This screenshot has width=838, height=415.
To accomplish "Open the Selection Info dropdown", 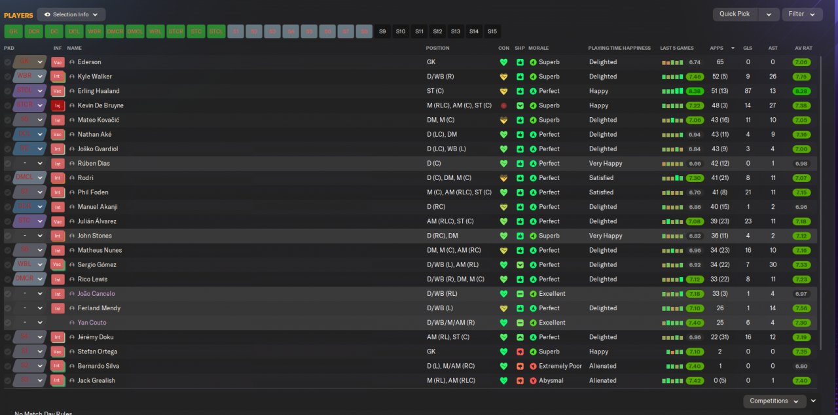I will click(x=71, y=14).
